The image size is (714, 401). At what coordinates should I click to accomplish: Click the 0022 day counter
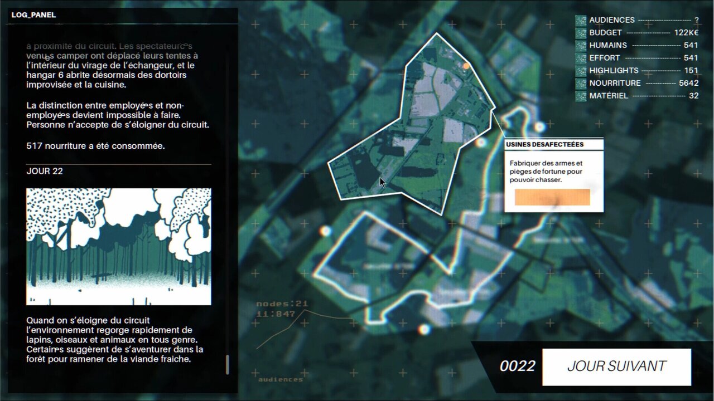(x=517, y=366)
